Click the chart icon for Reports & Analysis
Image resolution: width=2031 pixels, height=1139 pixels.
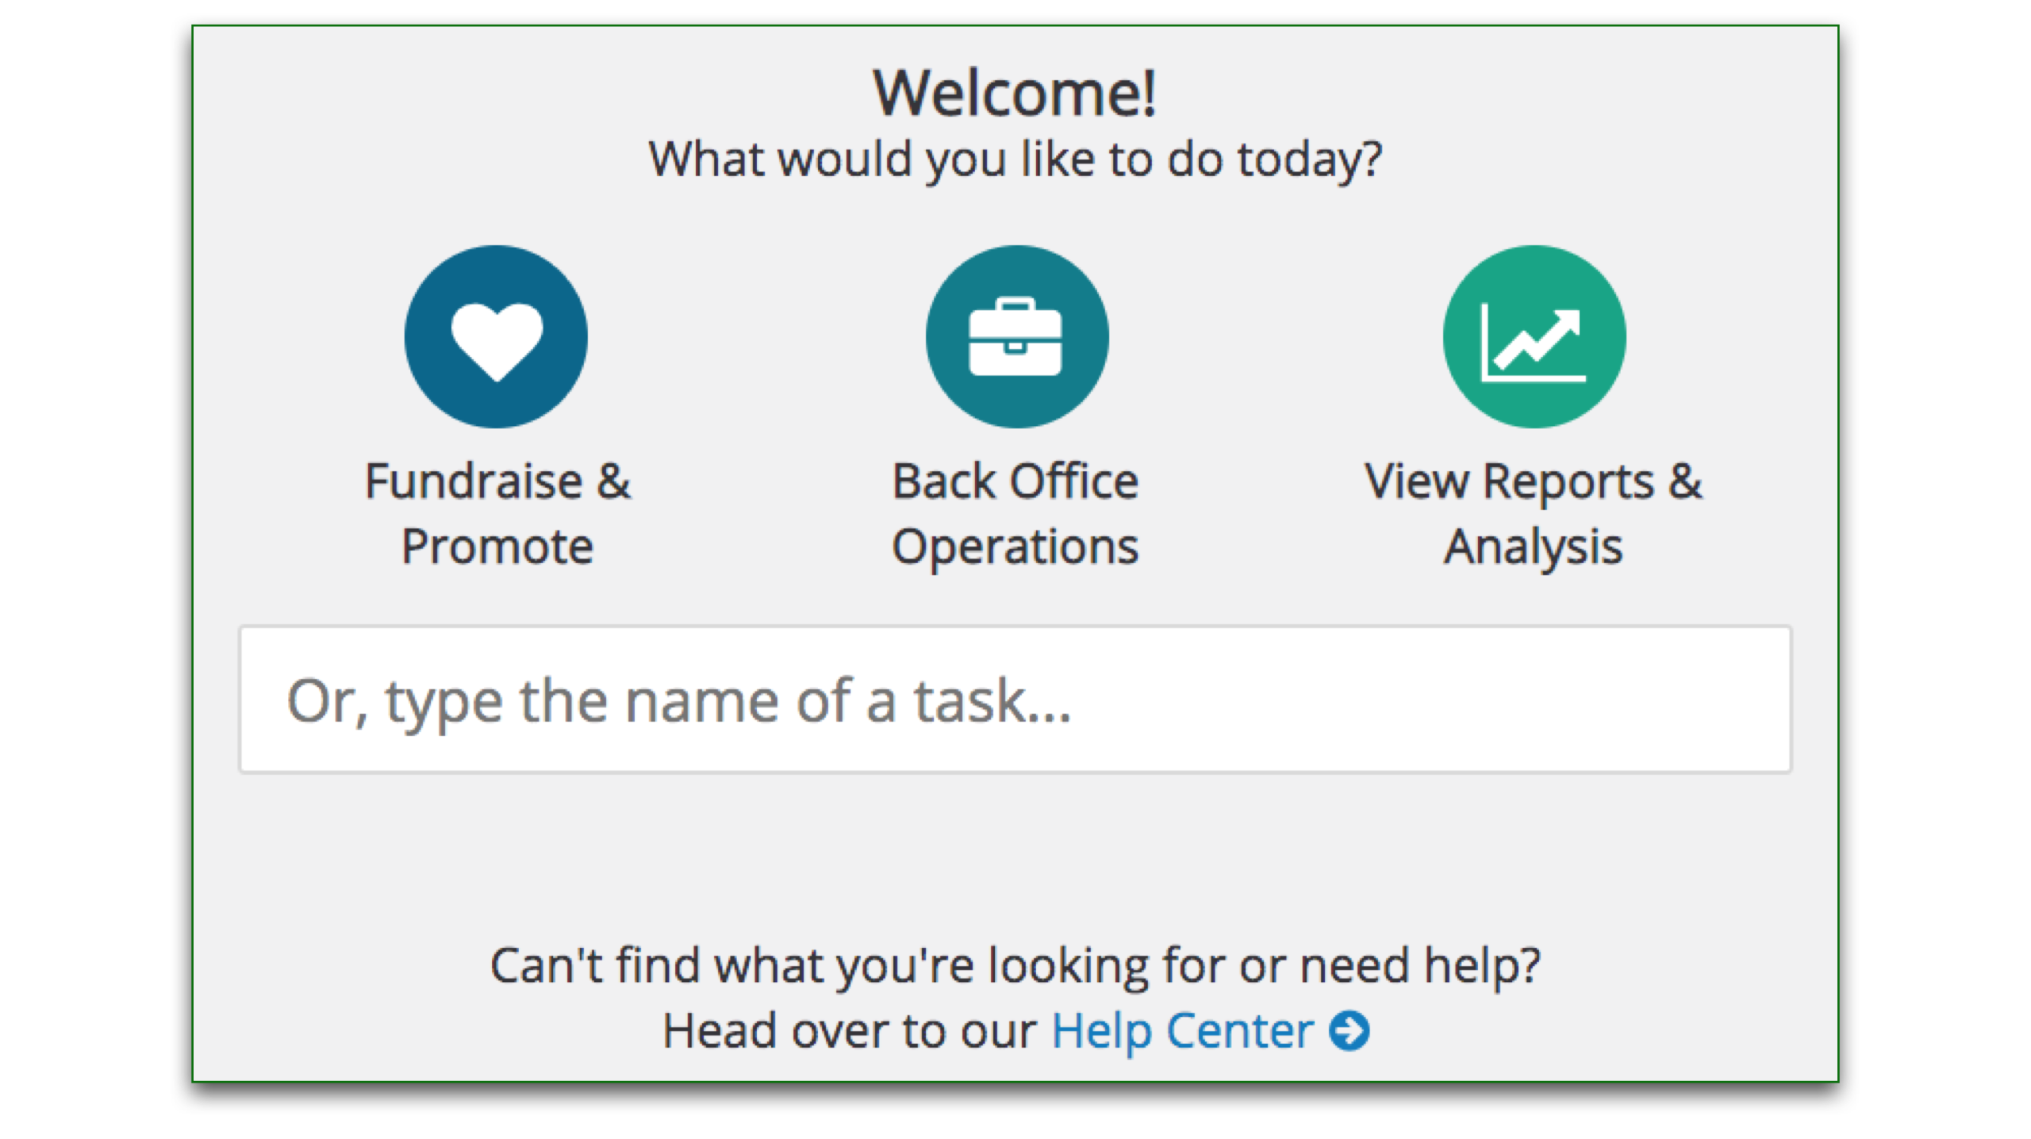pyautogui.click(x=1534, y=336)
